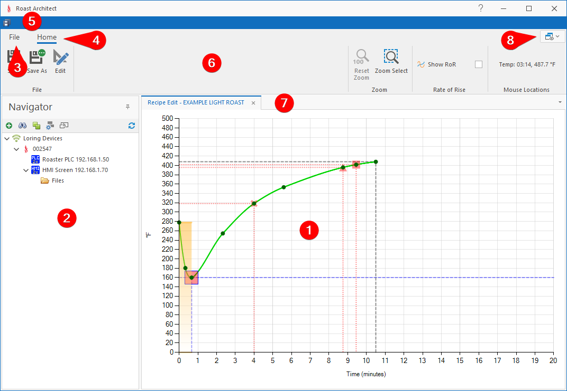Viewport: 567px width, 391px height.
Task: Open the ribbon display options dropdown
Action: (553, 36)
